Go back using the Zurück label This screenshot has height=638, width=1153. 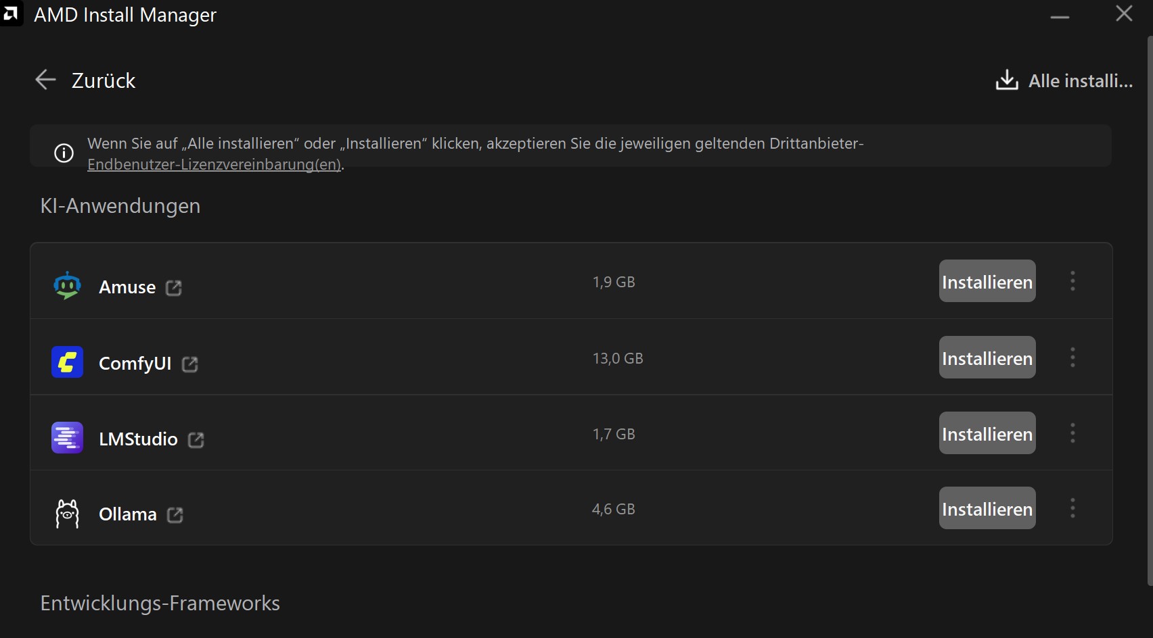(x=104, y=80)
